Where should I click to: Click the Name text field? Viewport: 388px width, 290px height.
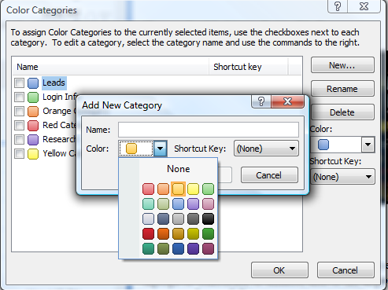pos(209,130)
